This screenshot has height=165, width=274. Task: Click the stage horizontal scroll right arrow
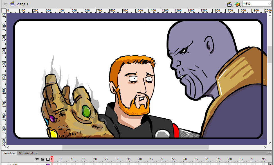(x=265, y=147)
